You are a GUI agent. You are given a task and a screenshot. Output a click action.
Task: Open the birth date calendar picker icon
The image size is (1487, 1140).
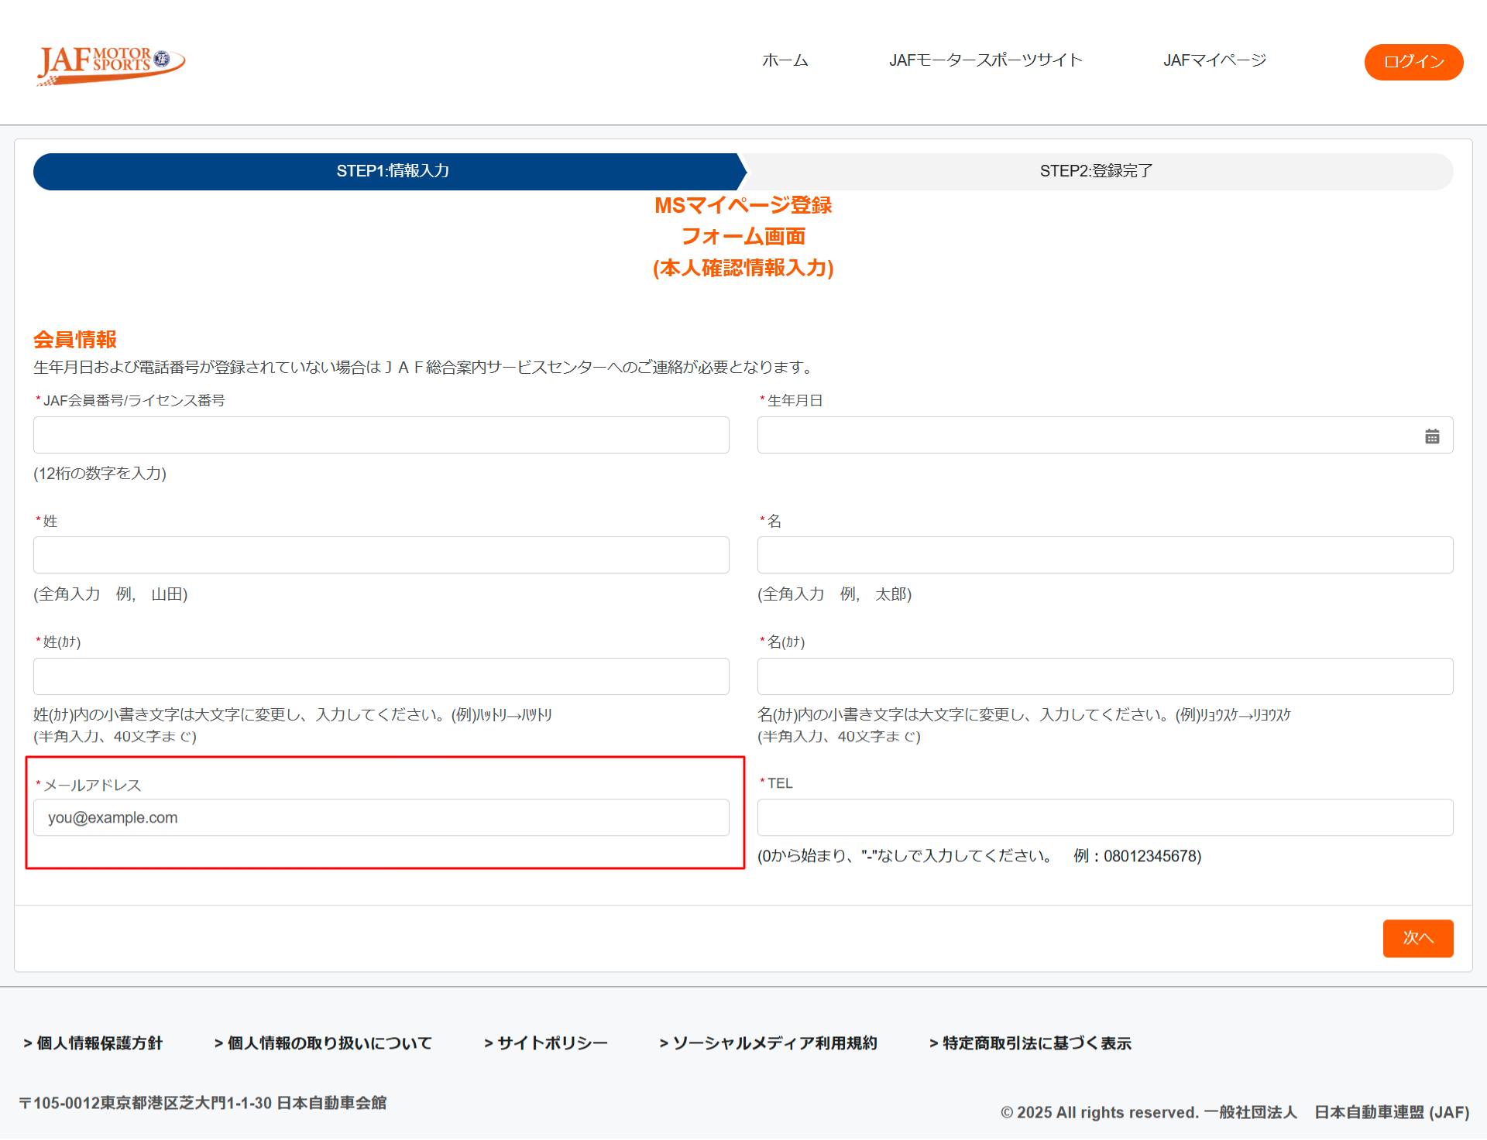tap(1432, 436)
